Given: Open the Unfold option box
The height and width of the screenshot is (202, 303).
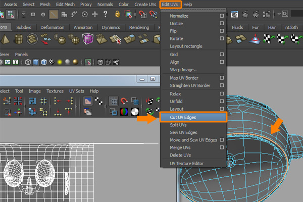Looking at the screenshot, I should [221, 101].
